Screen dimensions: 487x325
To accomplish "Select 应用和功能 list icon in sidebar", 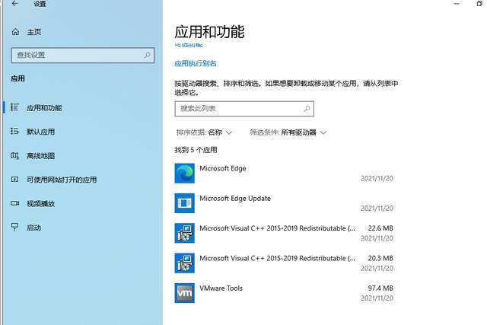I will (14, 107).
